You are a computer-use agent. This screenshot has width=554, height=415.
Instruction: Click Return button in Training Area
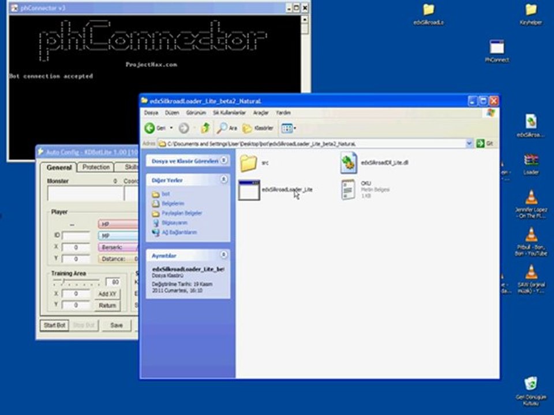pyautogui.click(x=107, y=305)
